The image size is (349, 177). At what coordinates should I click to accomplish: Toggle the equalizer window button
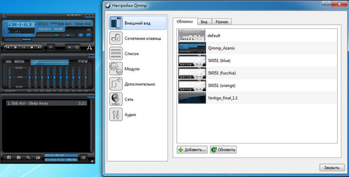[81, 35]
